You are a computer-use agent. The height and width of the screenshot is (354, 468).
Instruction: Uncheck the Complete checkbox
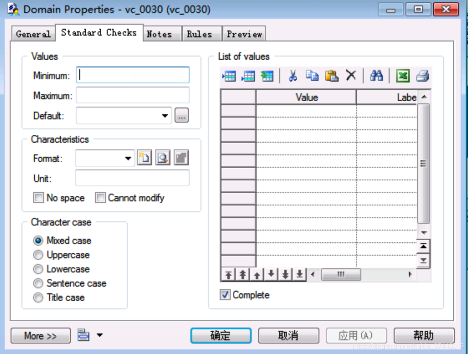225,295
